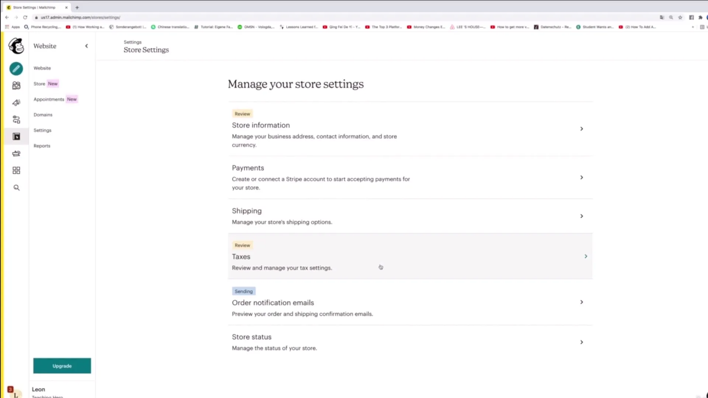This screenshot has width=708, height=398.
Task: Click the Facebook extension icon
Action: pos(691,17)
